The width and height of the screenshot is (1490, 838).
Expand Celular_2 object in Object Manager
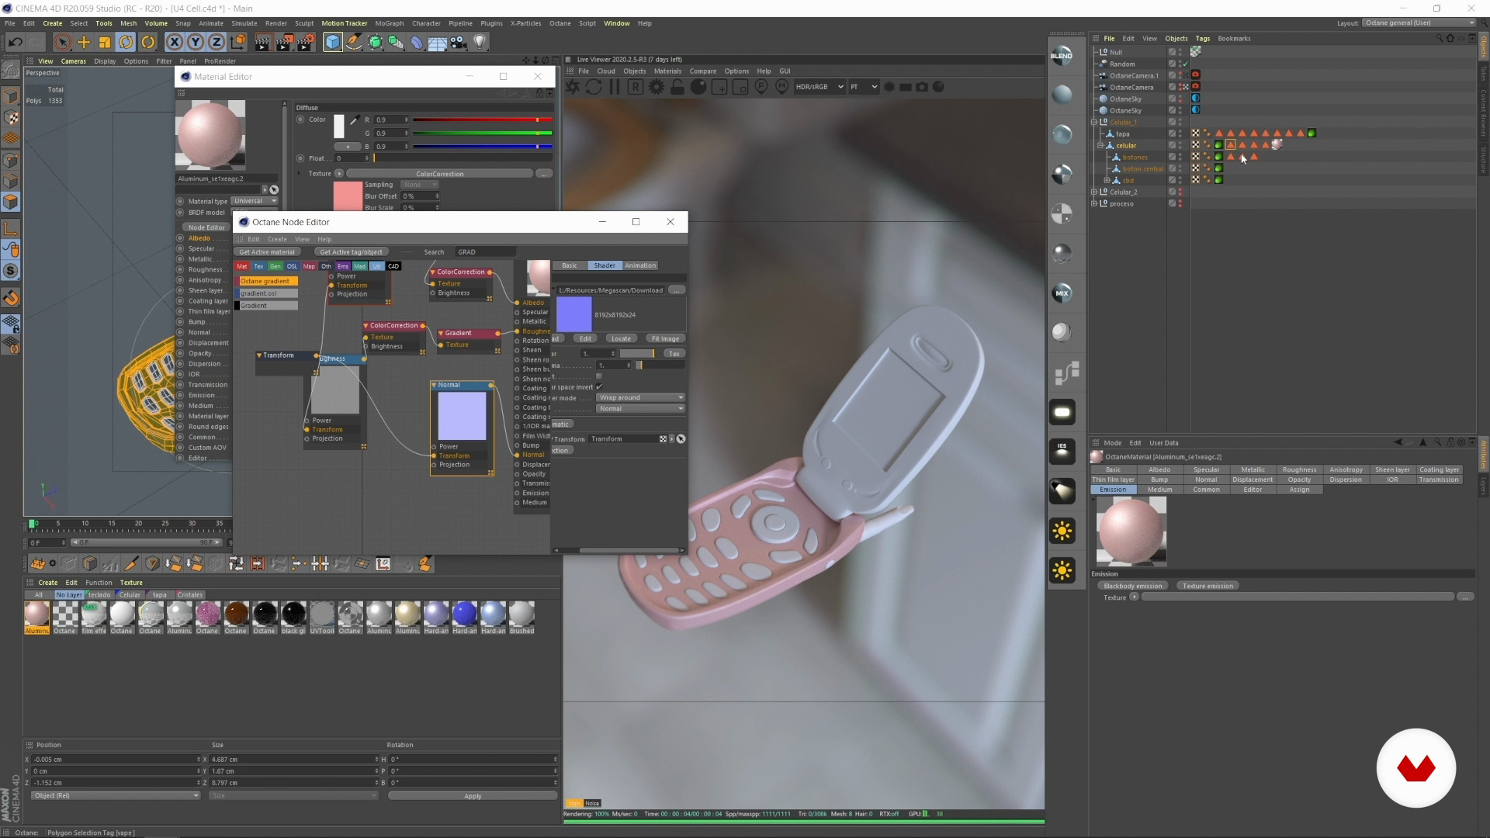coord(1094,192)
